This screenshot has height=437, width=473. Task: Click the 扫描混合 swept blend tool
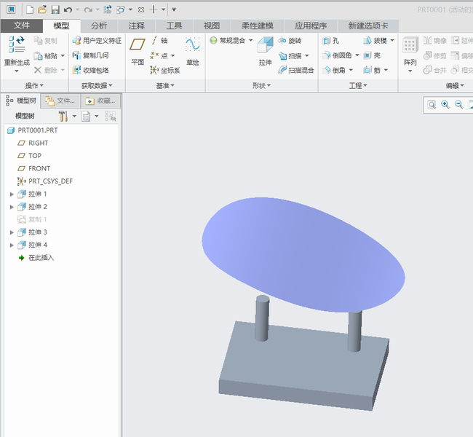point(296,70)
